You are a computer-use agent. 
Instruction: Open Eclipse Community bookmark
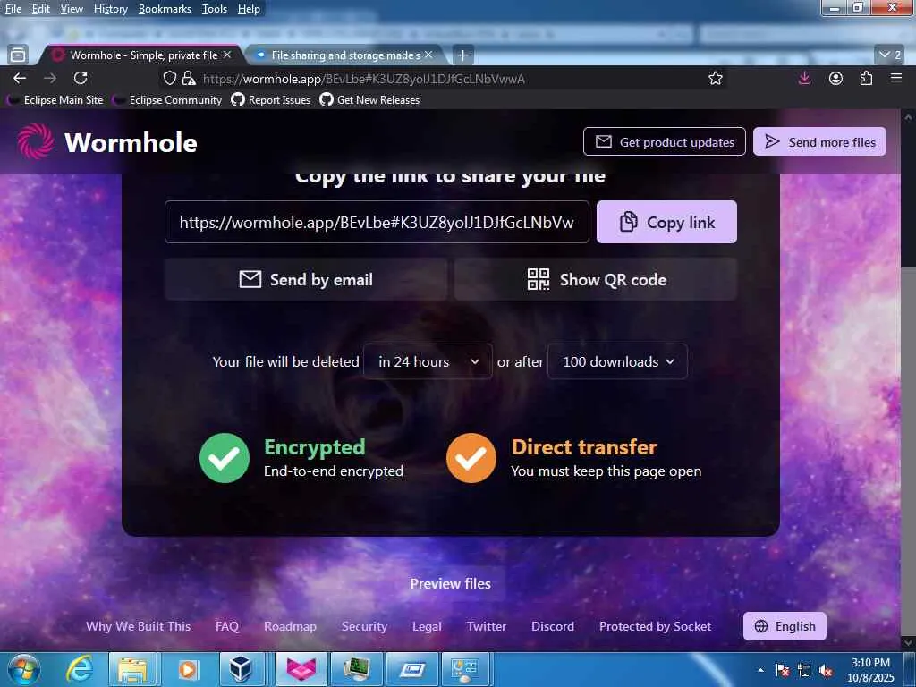[x=167, y=100]
